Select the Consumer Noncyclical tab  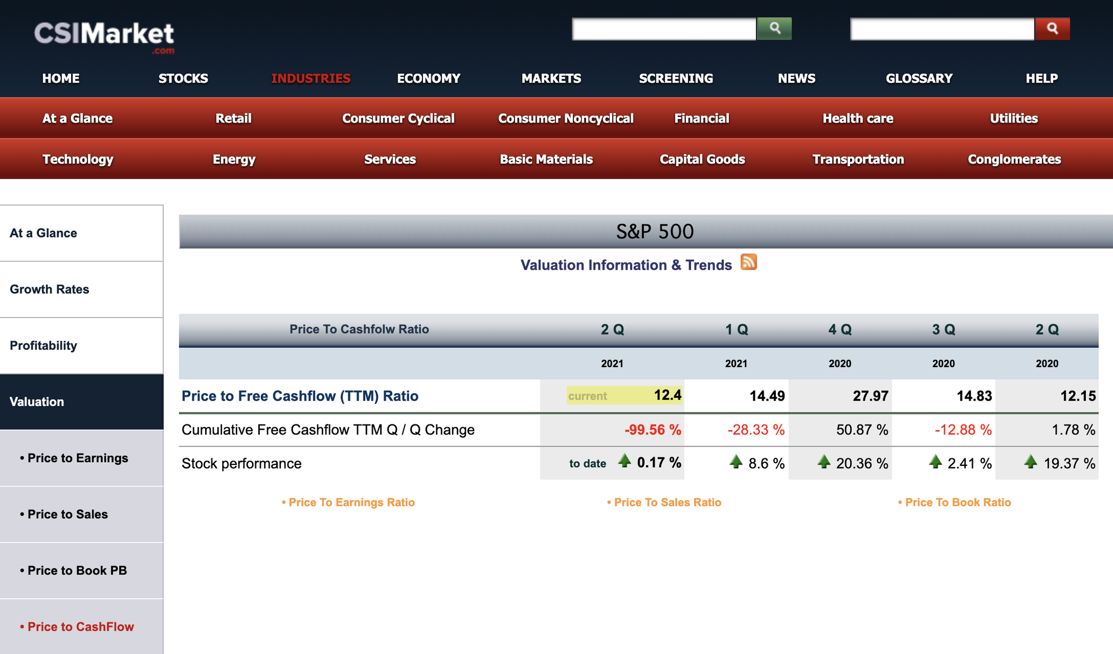(566, 118)
